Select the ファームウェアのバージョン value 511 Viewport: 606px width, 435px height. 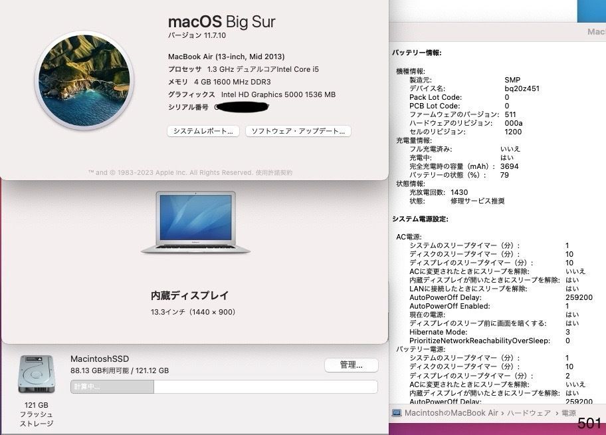click(x=510, y=114)
